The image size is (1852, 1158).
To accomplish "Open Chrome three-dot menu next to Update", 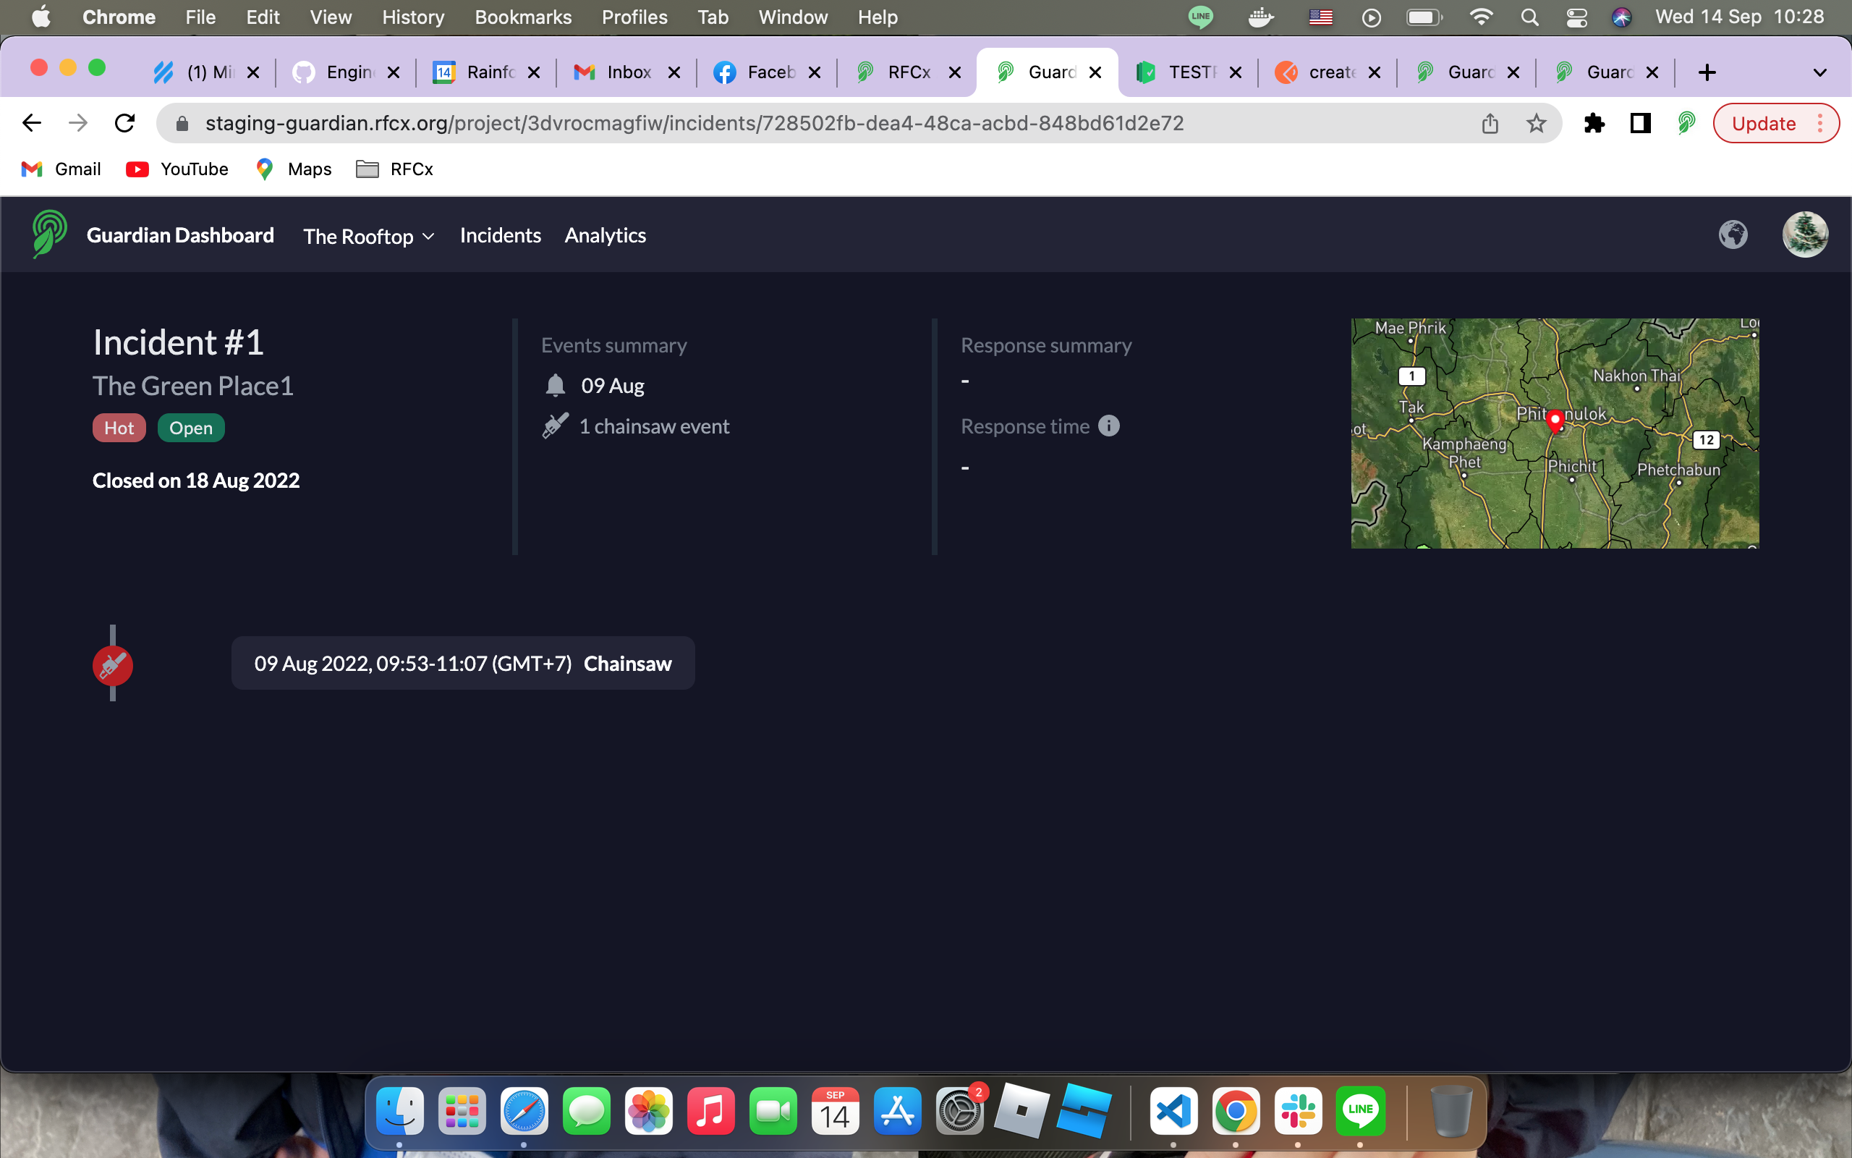I will [x=1821, y=123].
